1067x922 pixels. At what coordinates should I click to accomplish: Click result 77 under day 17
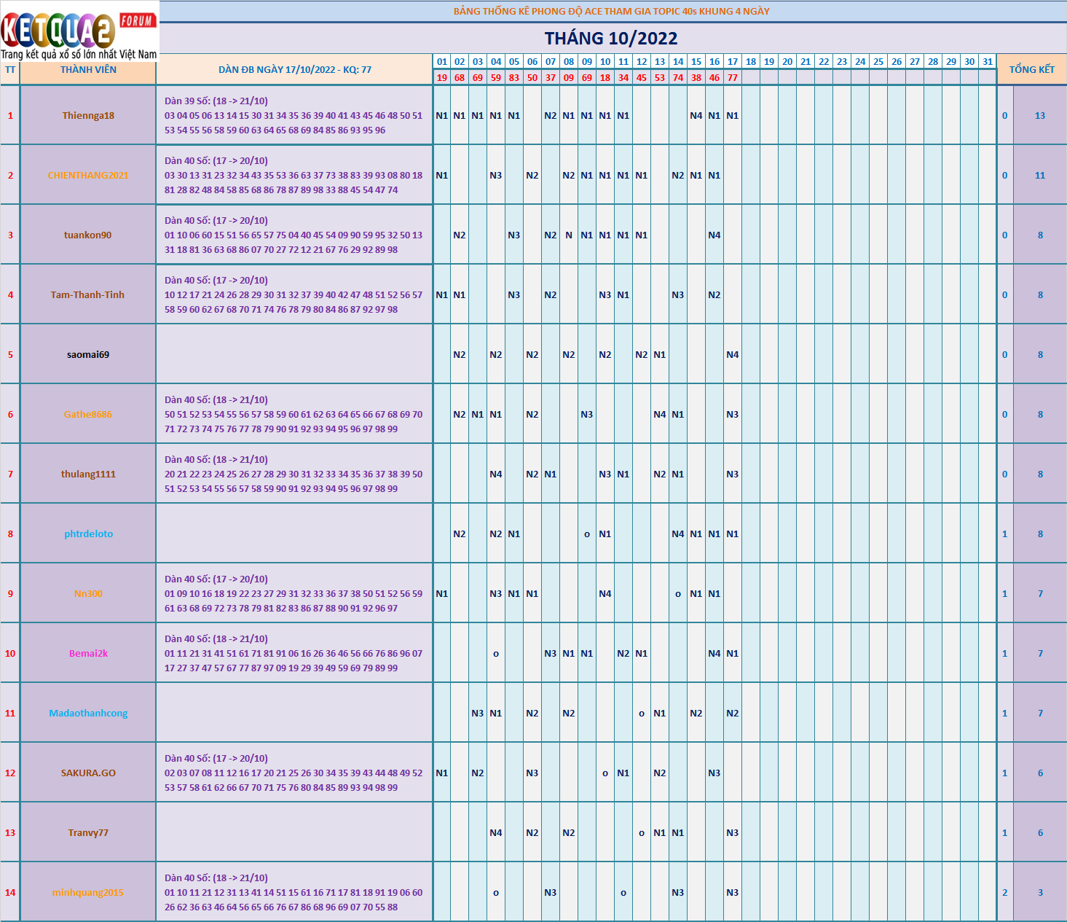tap(733, 77)
